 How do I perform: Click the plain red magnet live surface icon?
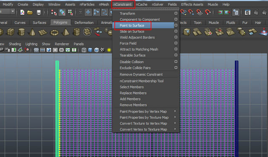(x=208, y=12)
